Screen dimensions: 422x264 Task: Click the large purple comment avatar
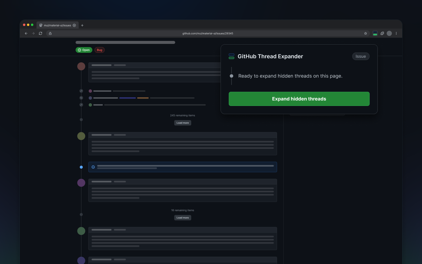81,183
